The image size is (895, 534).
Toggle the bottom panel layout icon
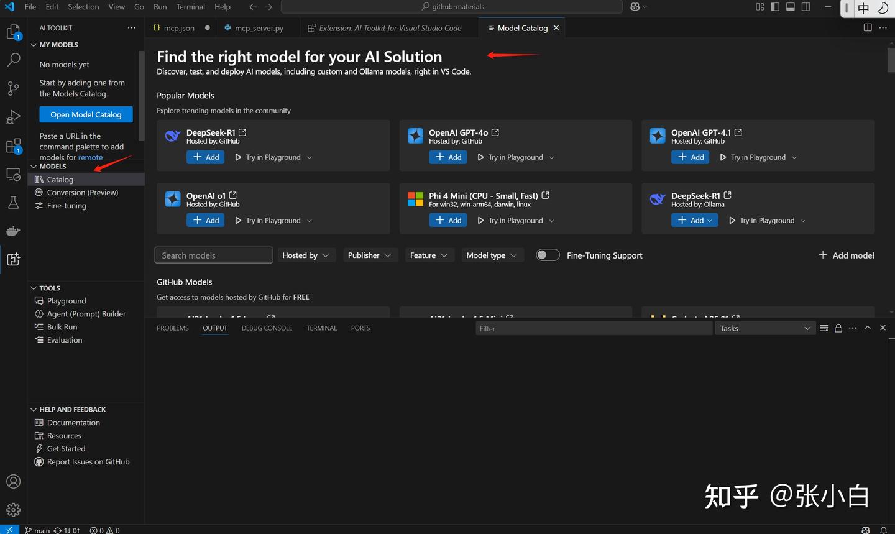coord(791,7)
